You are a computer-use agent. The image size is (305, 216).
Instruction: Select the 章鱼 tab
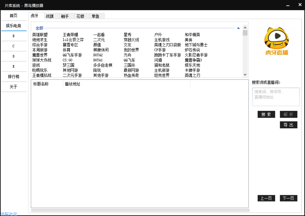(x=97, y=16)
